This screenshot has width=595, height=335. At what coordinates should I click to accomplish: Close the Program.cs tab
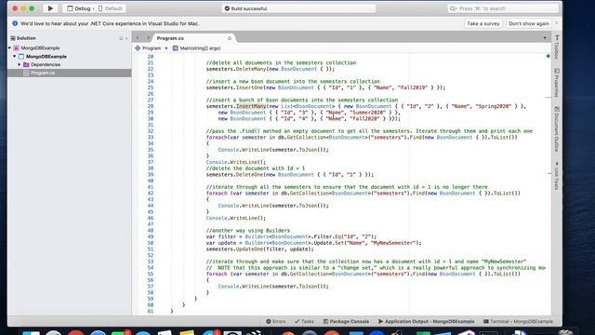(x=230, y=38)
